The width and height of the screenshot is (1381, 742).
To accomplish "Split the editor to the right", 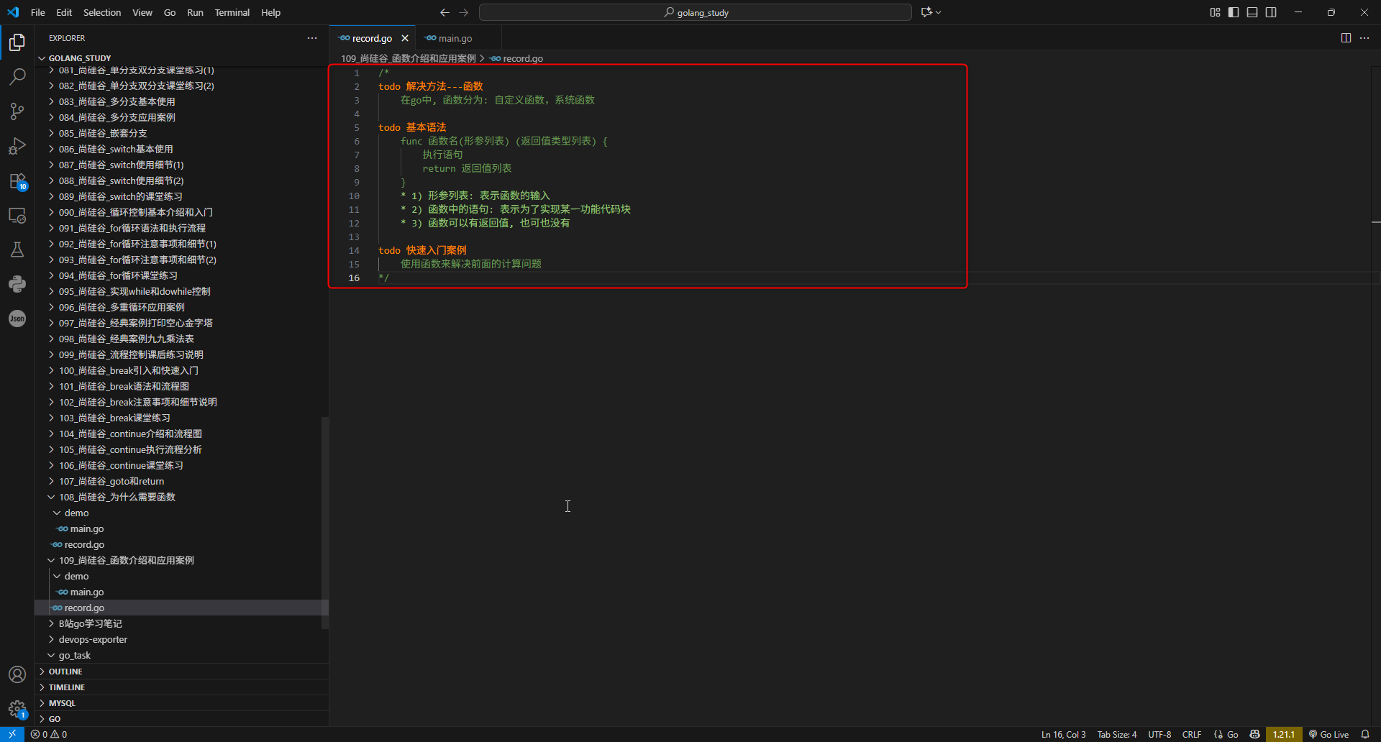I will [x=1346, y=38].
